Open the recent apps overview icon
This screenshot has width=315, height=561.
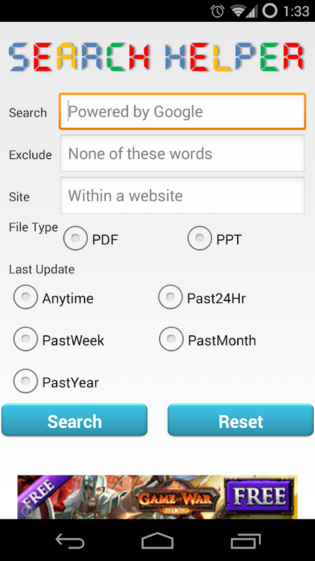[245, 540]
